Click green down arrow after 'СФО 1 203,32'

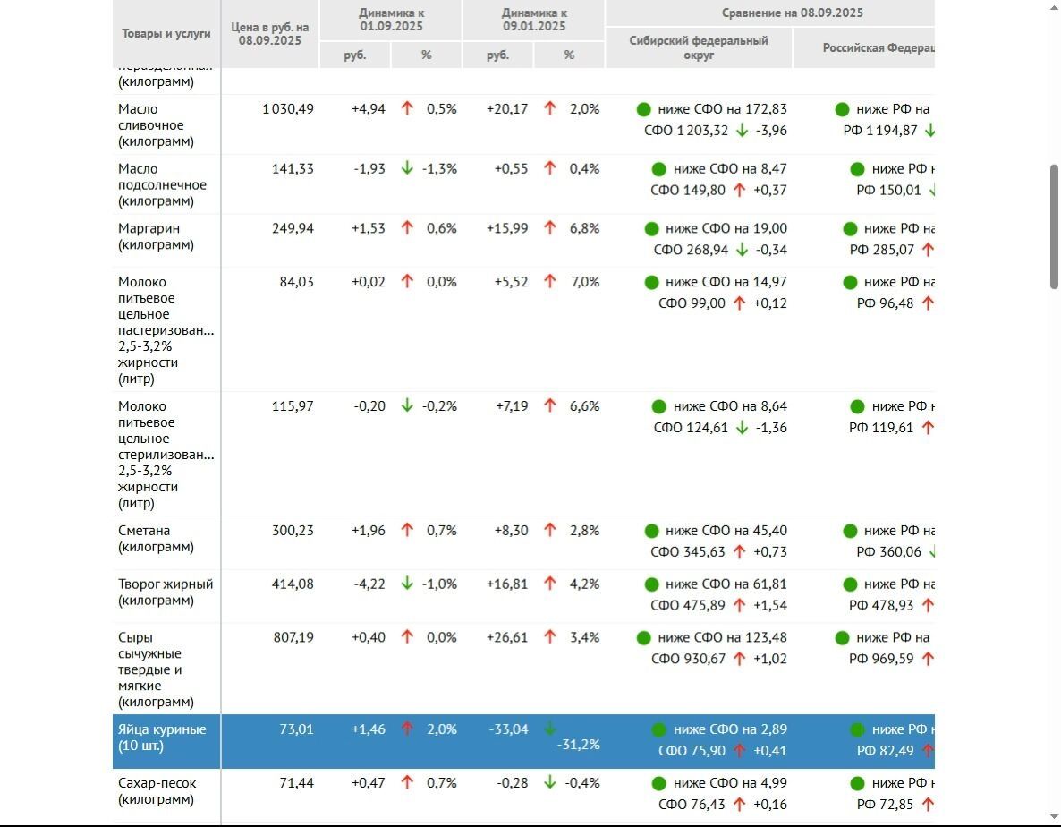pyautogui.click(x=742, y=131)
